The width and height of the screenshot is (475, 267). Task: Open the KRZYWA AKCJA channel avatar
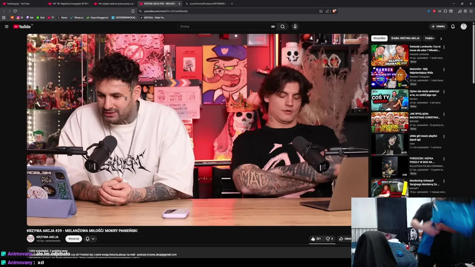click(30, 238)
